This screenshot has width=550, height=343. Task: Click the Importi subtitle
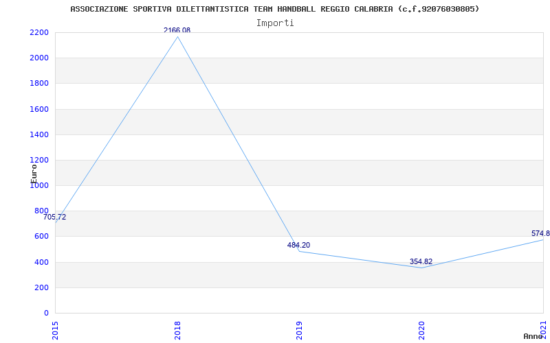(275, 23)
